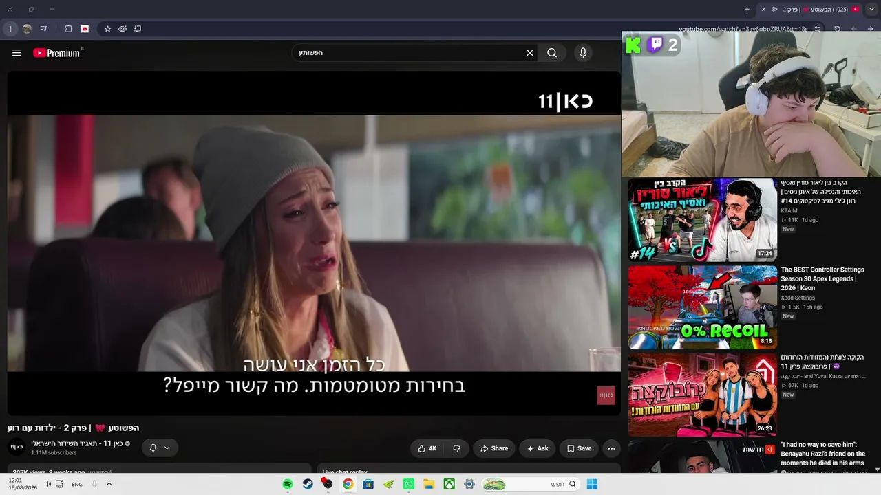Save the video to a playlist
Viewport: 881px width, 495px height.
coord(579,448)
